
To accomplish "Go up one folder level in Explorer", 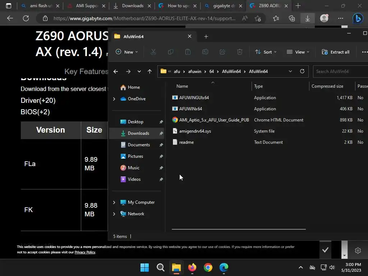I will tap(150, 72).
